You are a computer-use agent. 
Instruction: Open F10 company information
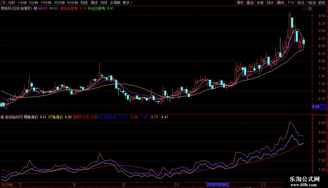point(291,3)
